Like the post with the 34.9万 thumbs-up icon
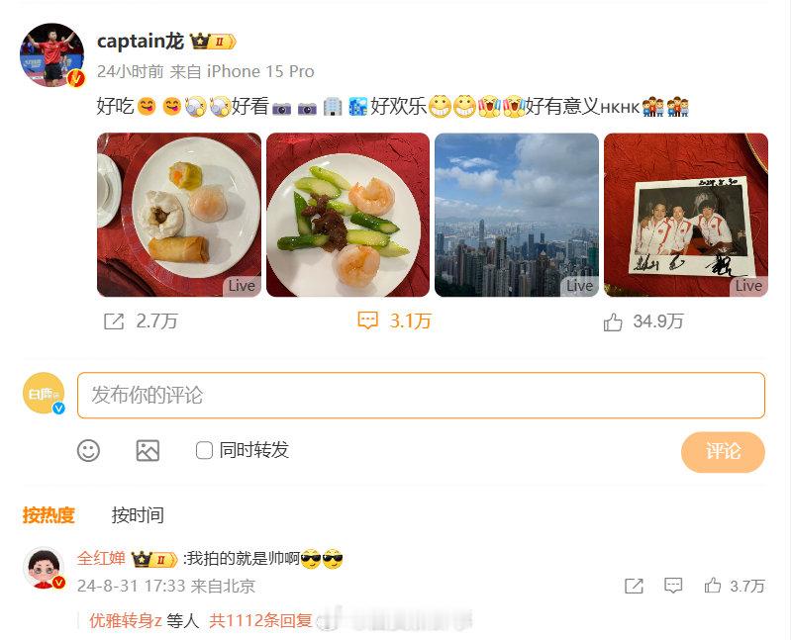This screenshot has height=640, width=791. click(x=613, y=321)
